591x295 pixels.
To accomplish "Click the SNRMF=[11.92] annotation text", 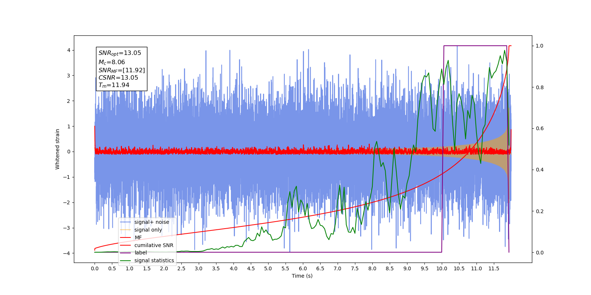I will click(x=122, y=70).
